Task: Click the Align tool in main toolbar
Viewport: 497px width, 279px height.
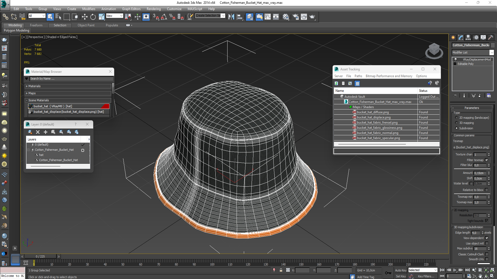Action: [x=240, y=17]
